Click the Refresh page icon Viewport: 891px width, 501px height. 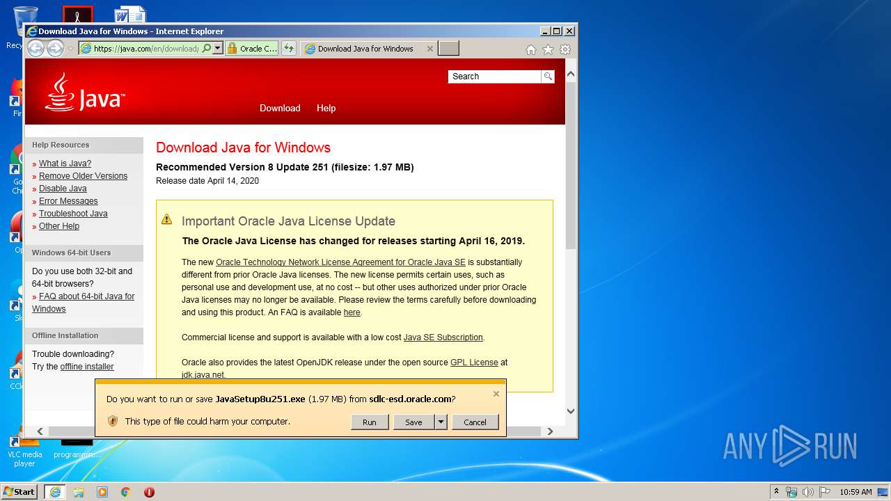pyautogui.click(x=289, y=49)
